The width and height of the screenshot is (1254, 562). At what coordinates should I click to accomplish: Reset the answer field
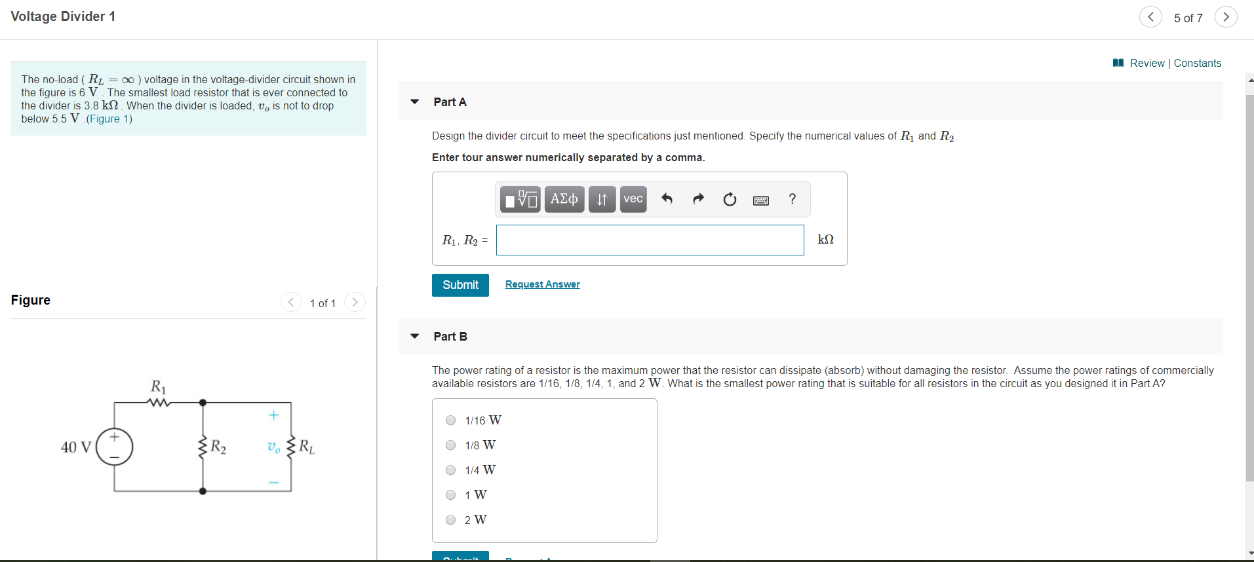pyautogui.click(x=730, y=199)
